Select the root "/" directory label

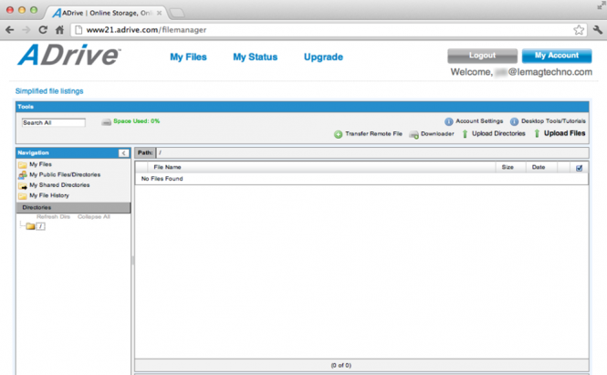click(41, 226)
